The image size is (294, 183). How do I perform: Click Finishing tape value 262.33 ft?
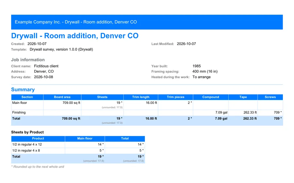pos(250,113)
